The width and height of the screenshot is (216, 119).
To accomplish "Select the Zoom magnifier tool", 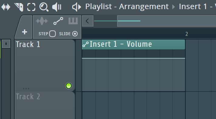I will click(x=44, y=7).
